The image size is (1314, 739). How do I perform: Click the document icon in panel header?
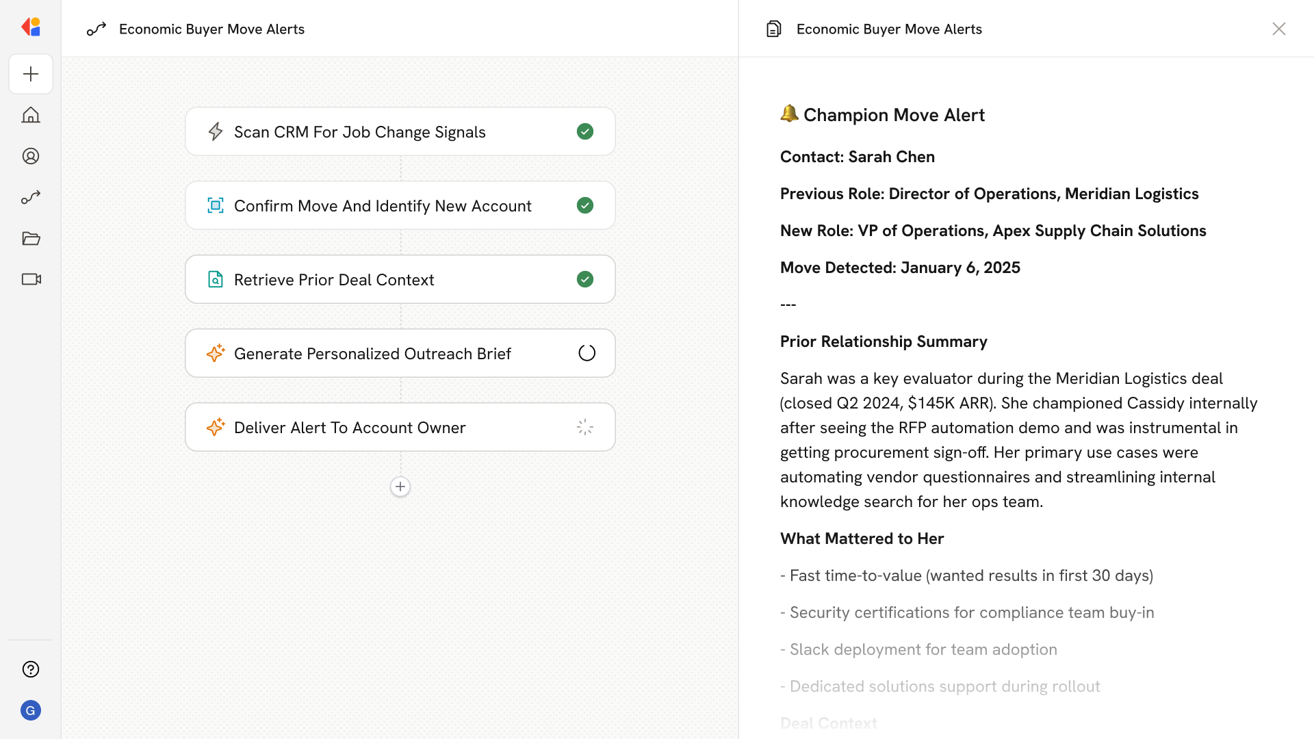coord(773,29)
